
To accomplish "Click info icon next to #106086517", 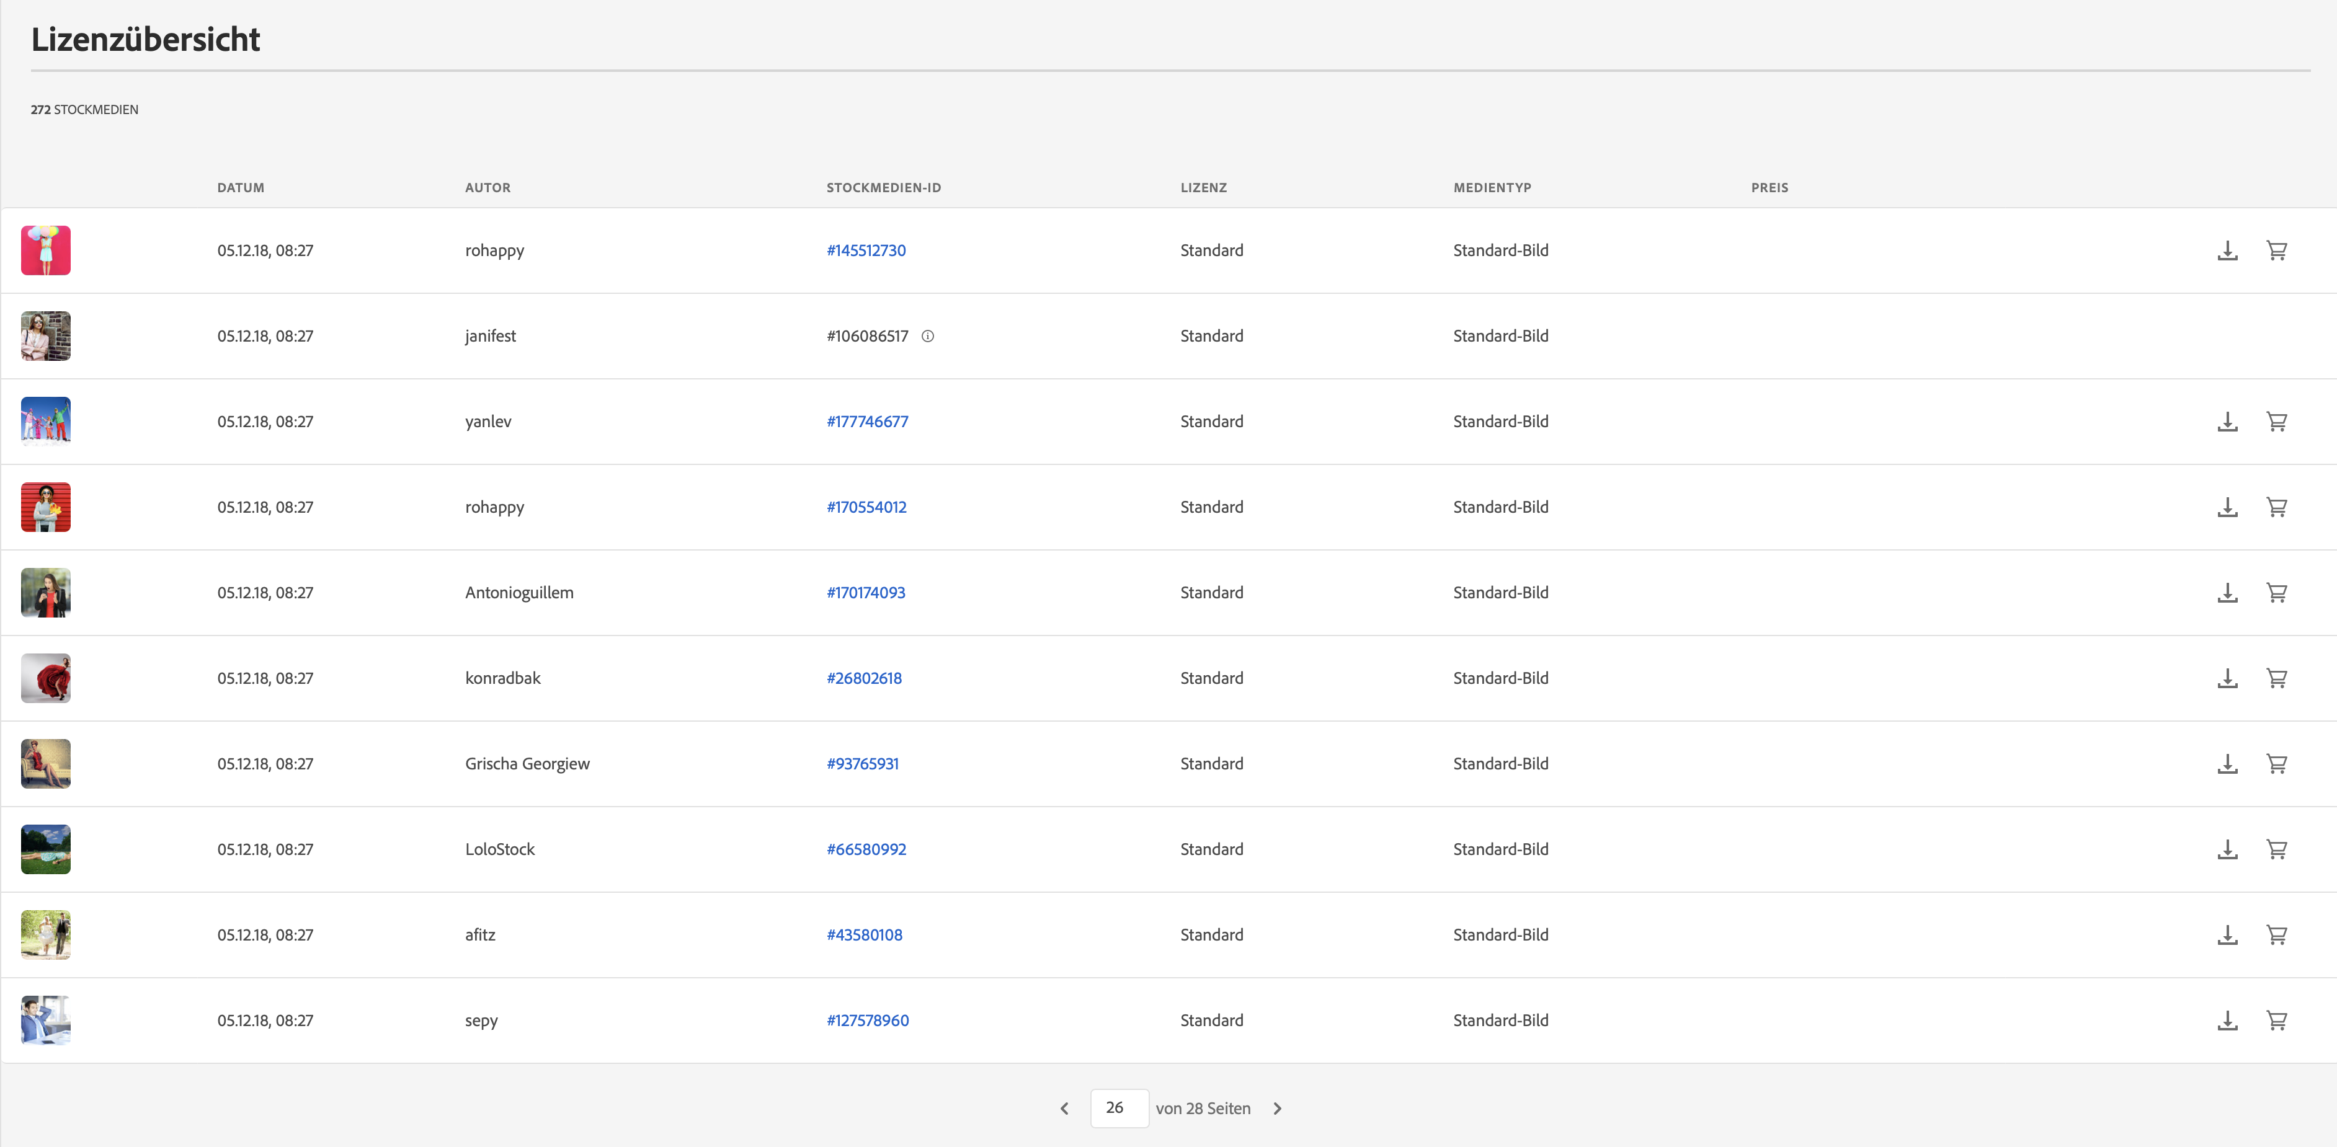I will 927,337.
